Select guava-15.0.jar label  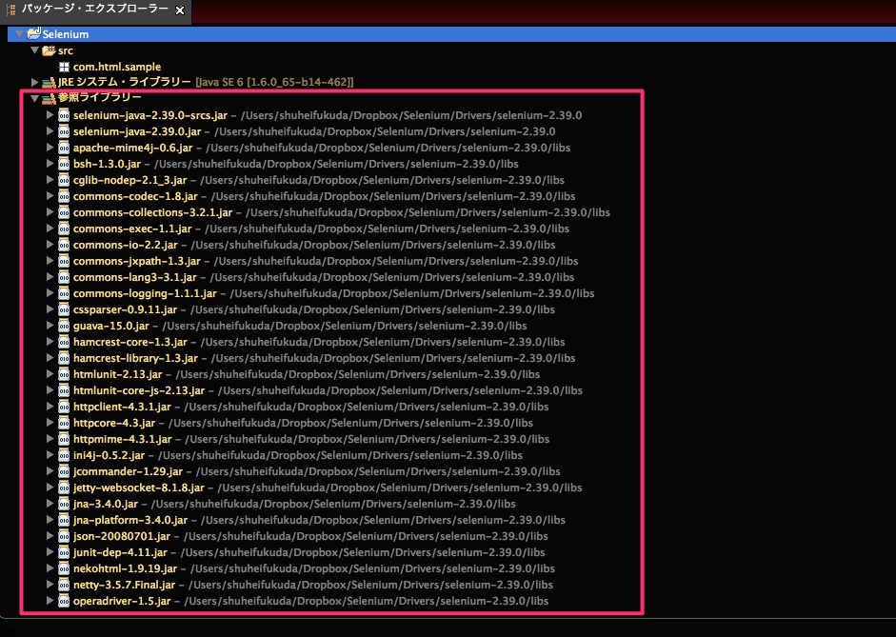(110, 326)
